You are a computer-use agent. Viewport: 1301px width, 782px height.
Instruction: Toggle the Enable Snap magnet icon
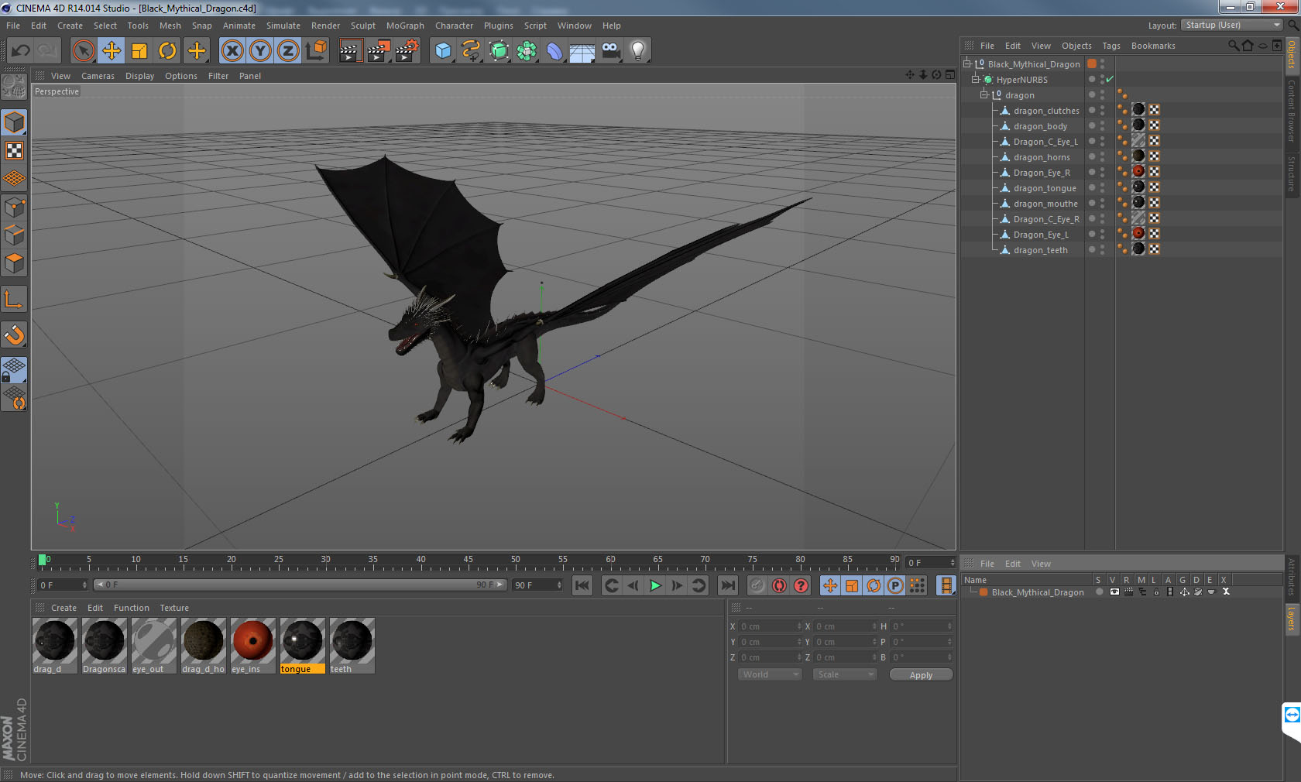15,334
